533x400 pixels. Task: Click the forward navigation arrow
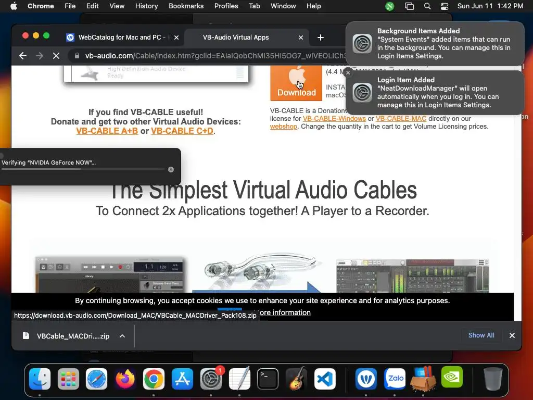40,56
